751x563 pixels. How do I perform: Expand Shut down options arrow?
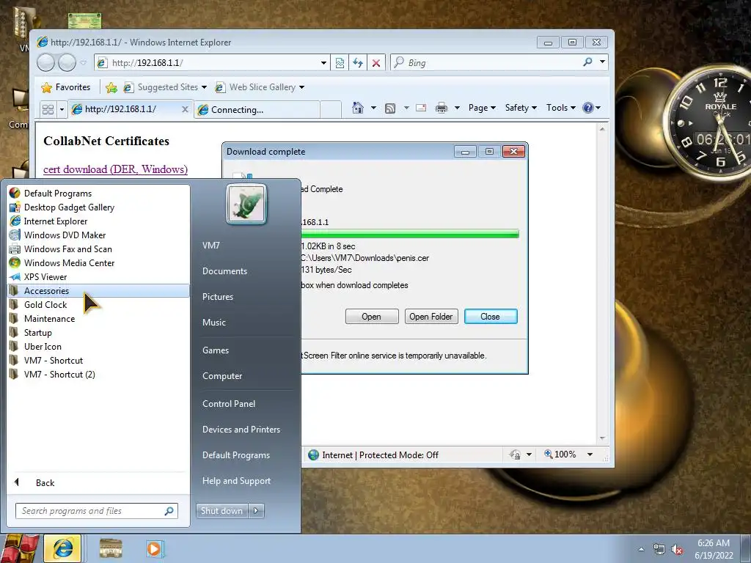(x=256, y=511)
